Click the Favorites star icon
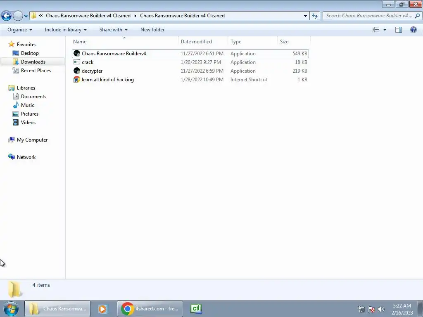Viewport: 423px width, 317px height. click(x=11, y=44)
